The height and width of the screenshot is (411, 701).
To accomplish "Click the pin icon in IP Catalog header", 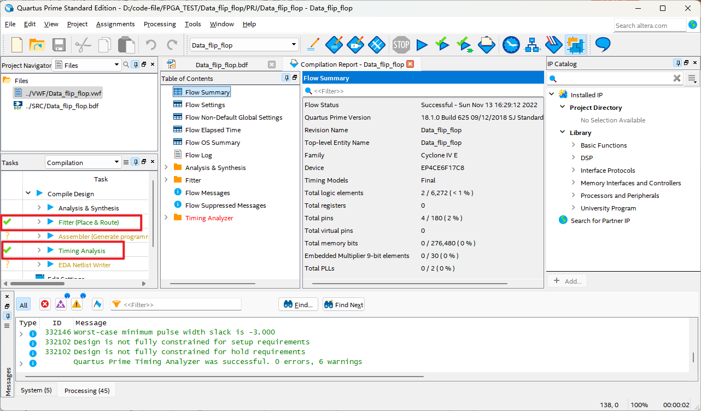I will coord(677,63).
